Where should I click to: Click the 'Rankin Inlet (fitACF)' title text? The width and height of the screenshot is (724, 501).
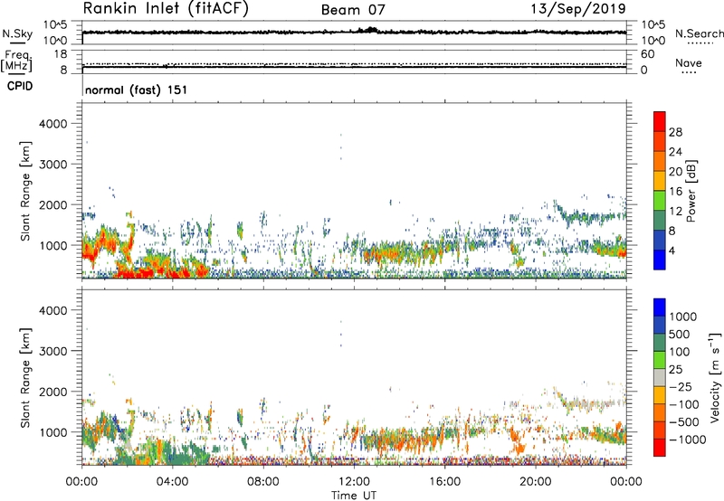pos(166,9)
